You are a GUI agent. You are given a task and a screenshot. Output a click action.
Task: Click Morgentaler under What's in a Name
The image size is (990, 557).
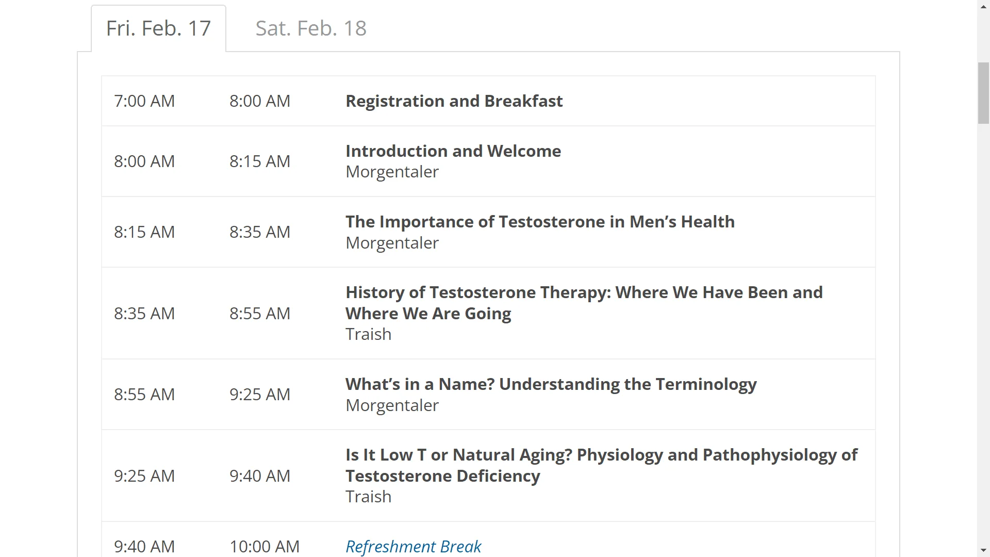[392, 405]
